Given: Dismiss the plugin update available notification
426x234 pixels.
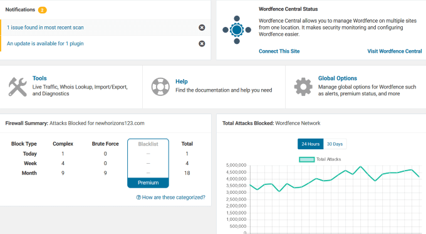Looking at the screenshot, I should pos(202,43).
